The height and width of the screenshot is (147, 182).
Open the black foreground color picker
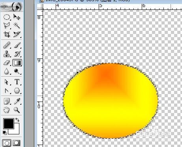9,123
